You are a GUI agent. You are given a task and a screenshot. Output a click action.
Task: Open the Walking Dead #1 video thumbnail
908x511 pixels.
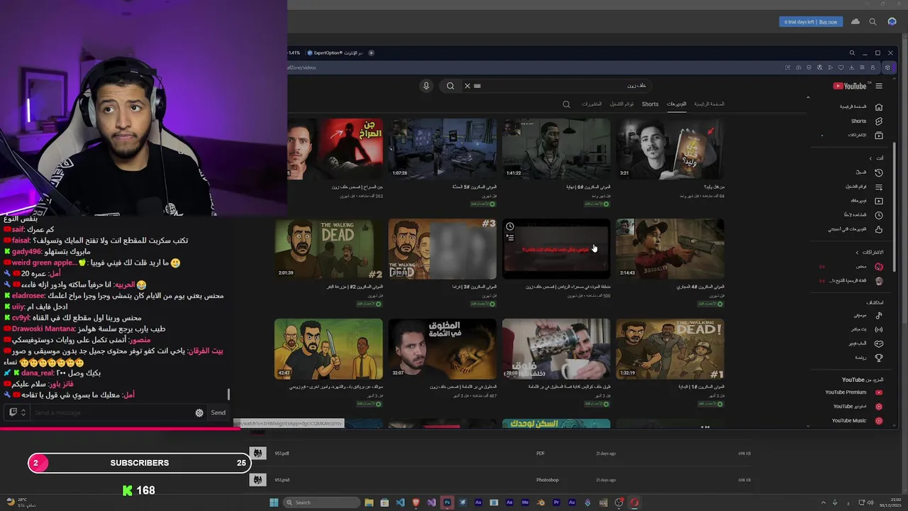pos(670,349)
